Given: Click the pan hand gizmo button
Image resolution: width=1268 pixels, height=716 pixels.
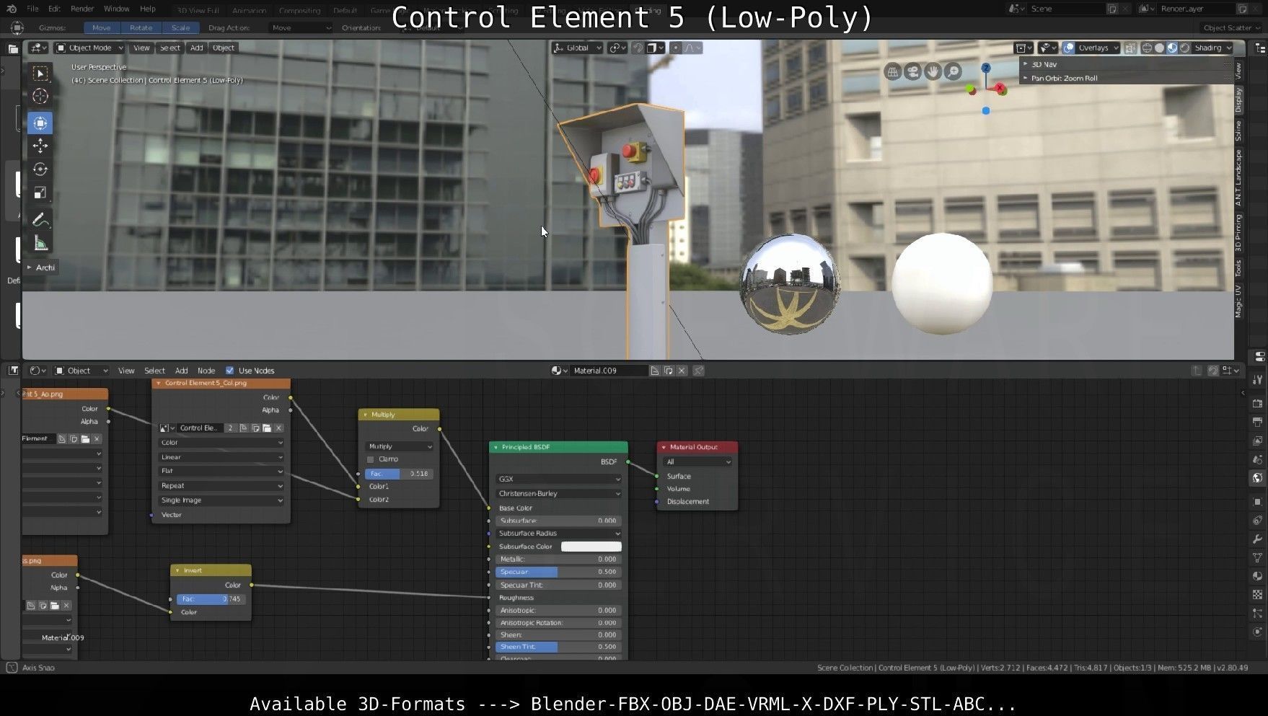Looking at the screenshot, I should click(x=933, y=71).
